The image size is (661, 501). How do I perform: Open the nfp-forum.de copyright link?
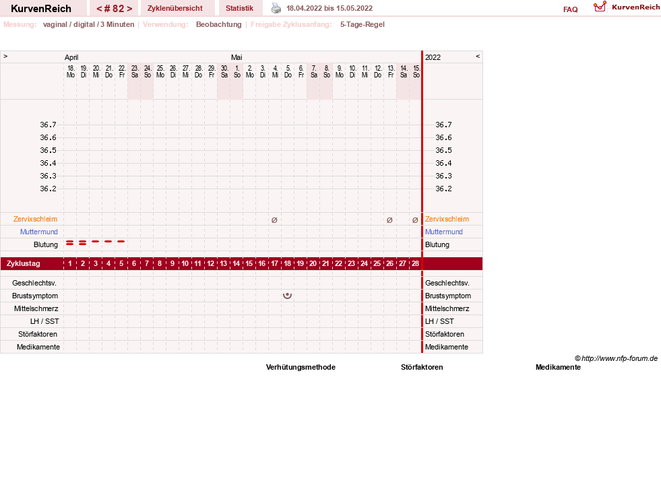[616, 359]
